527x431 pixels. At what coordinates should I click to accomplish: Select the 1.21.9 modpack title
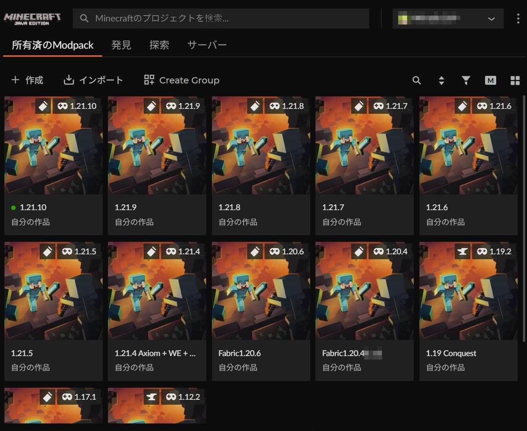[x=125, y=207]
